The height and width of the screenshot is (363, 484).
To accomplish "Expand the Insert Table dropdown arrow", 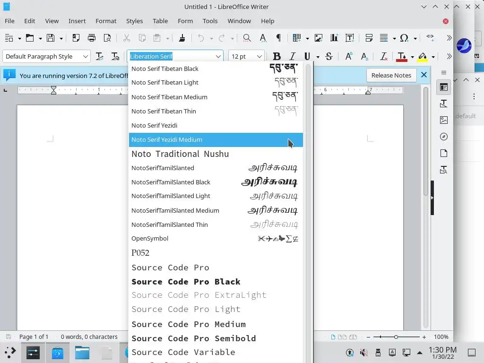I will coord(307,39).
